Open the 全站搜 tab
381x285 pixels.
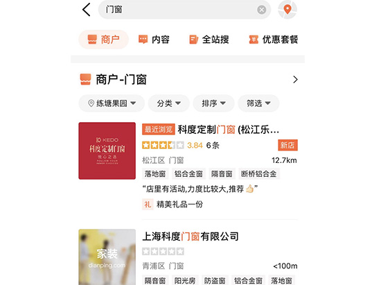pyautogui.click(x=209, y=40)
